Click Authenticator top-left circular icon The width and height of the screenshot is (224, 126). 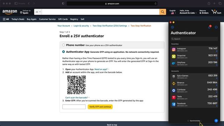[173, 27]
